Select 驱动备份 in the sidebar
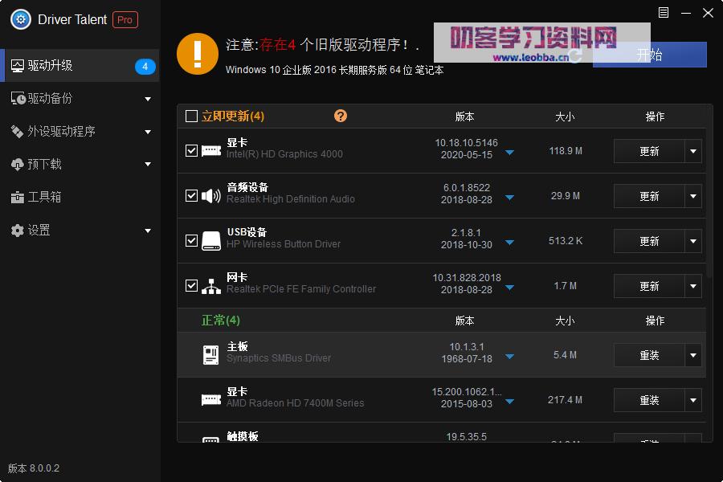This screenshot has width=723, height=482. click(80, 99)
